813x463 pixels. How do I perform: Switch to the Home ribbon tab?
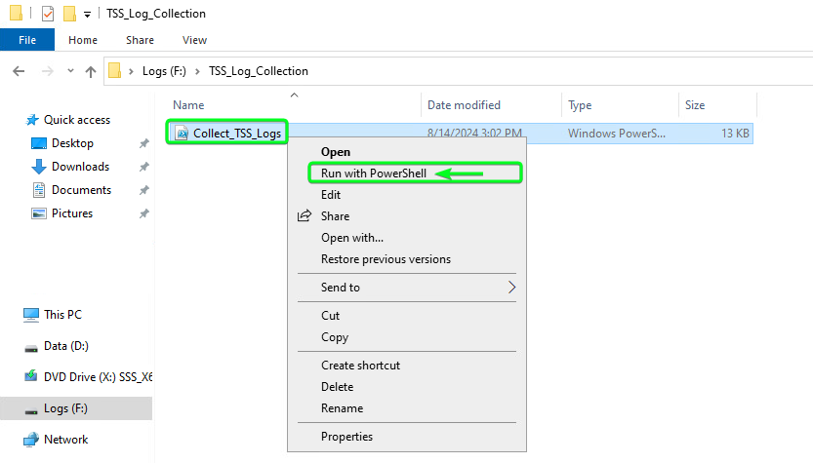click(x=83, y=40)
